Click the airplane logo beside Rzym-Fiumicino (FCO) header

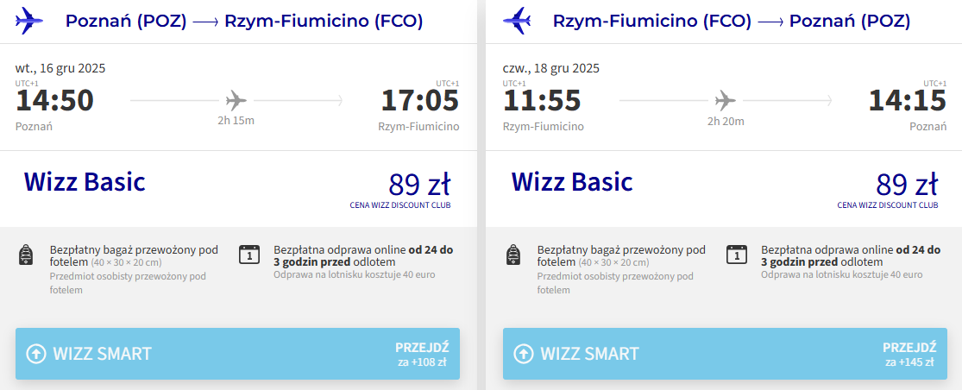(x=518, y=20)
